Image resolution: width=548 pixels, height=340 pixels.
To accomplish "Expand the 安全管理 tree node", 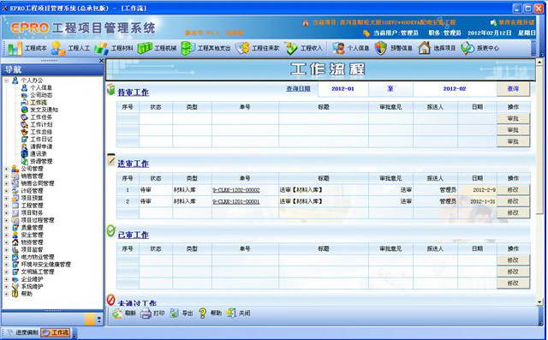I will click(6, 235).
